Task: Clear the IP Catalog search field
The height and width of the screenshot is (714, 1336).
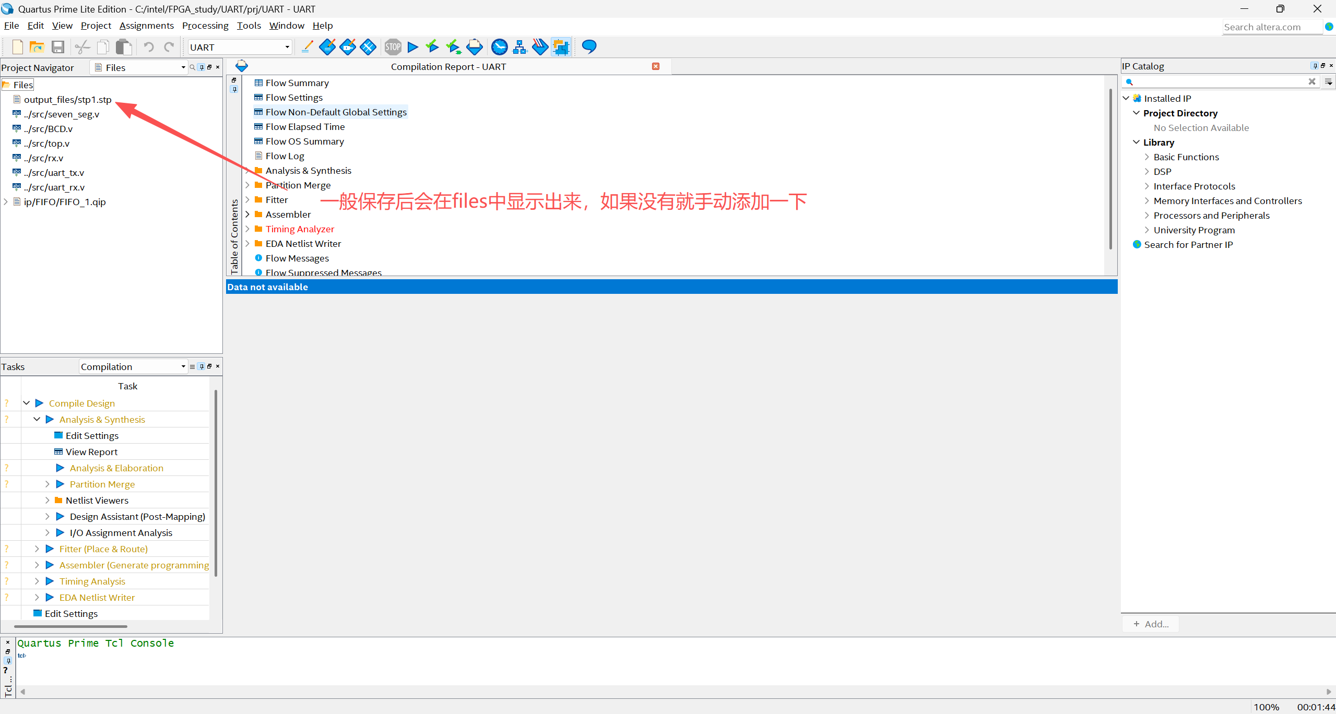Action: pos(1312,81)
